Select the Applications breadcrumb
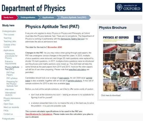This screenshot has height=121, width=143. pos(48,18)
